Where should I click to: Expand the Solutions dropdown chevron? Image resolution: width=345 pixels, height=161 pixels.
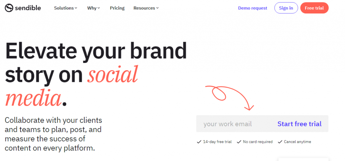(x=76, y=8)
